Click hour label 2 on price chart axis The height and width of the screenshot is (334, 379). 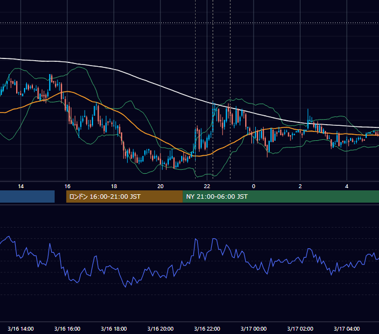(300, 186)
